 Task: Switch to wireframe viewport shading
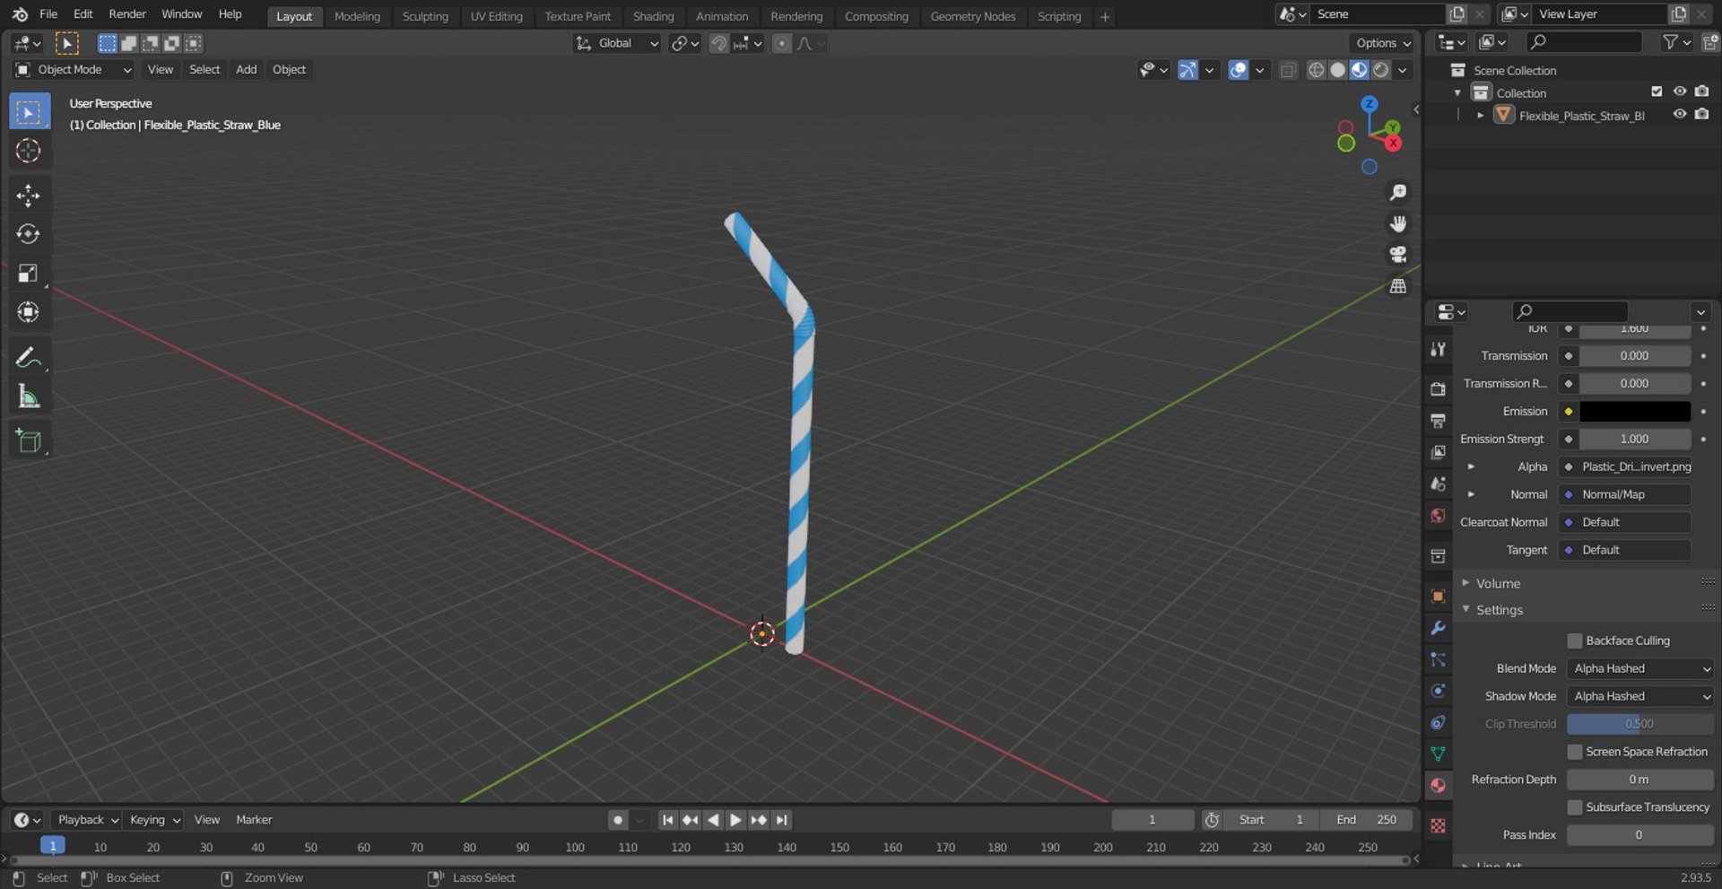pyautogui.click(x=1316, y=70)
